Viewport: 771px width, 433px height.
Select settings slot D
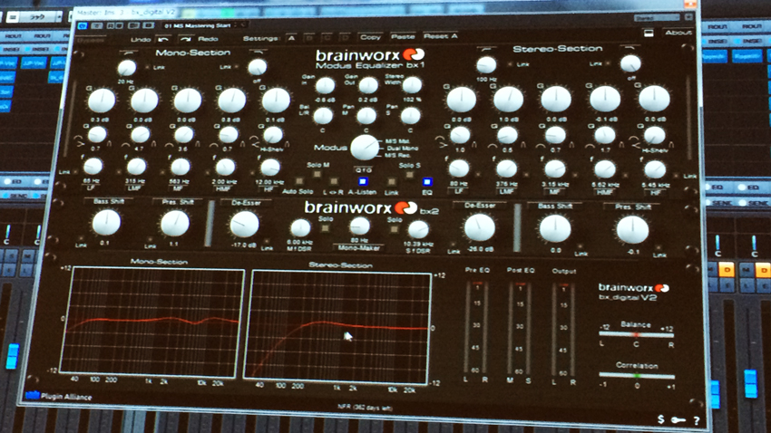tap(346, 38)
